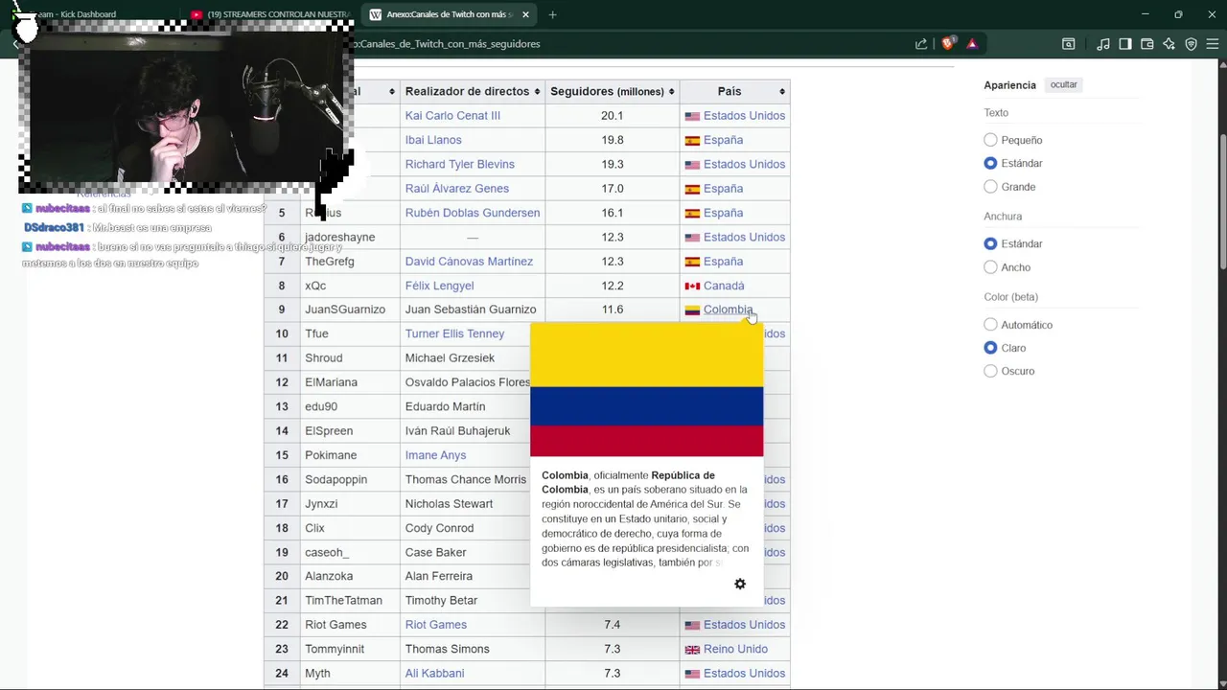Open David Cánovas Martínez link

[x=469, y=262]
